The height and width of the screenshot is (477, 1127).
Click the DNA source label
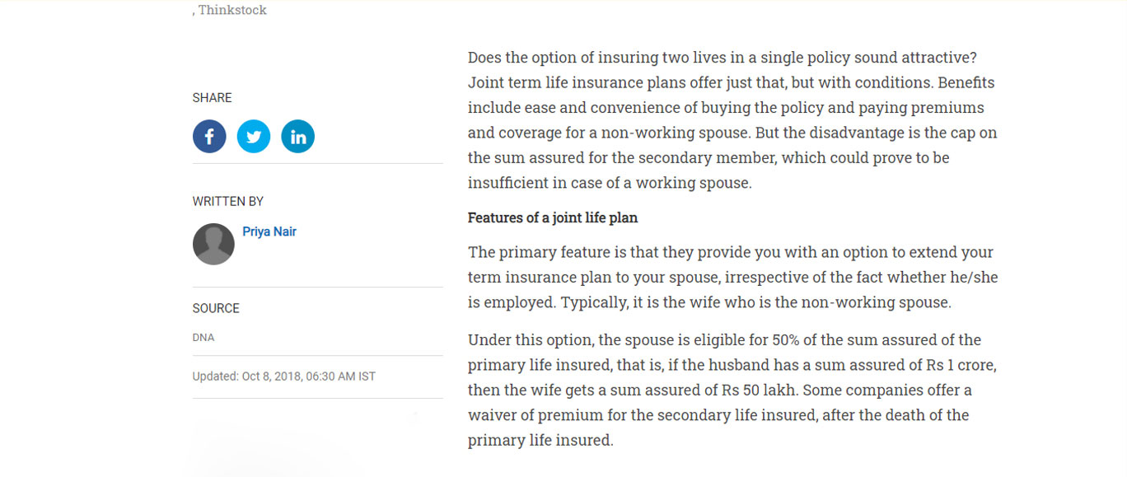203,338
